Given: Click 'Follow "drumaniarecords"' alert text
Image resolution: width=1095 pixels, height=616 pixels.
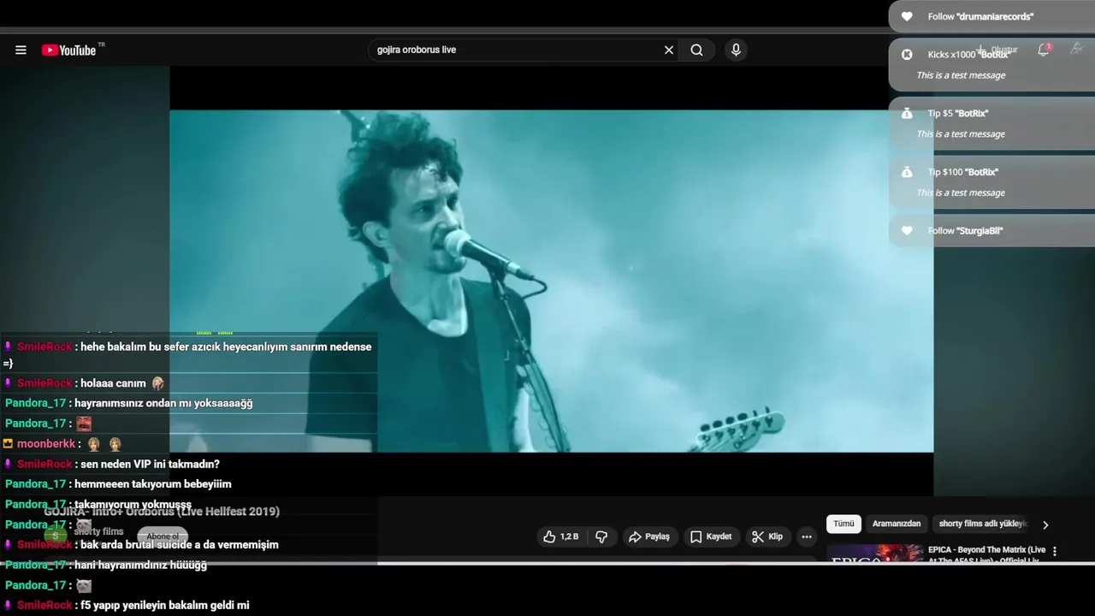Looking at the screenshot, I should pos(980,16).
